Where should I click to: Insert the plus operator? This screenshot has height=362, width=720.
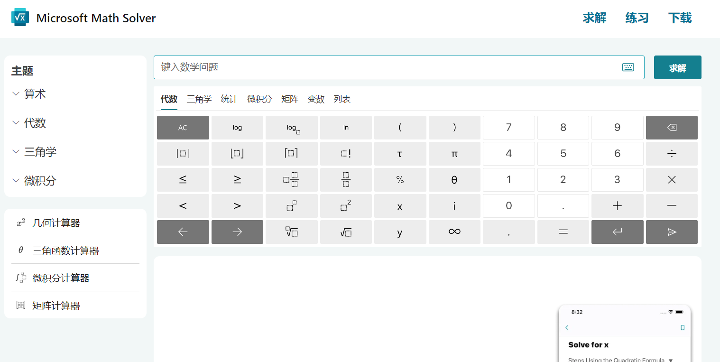617,206
